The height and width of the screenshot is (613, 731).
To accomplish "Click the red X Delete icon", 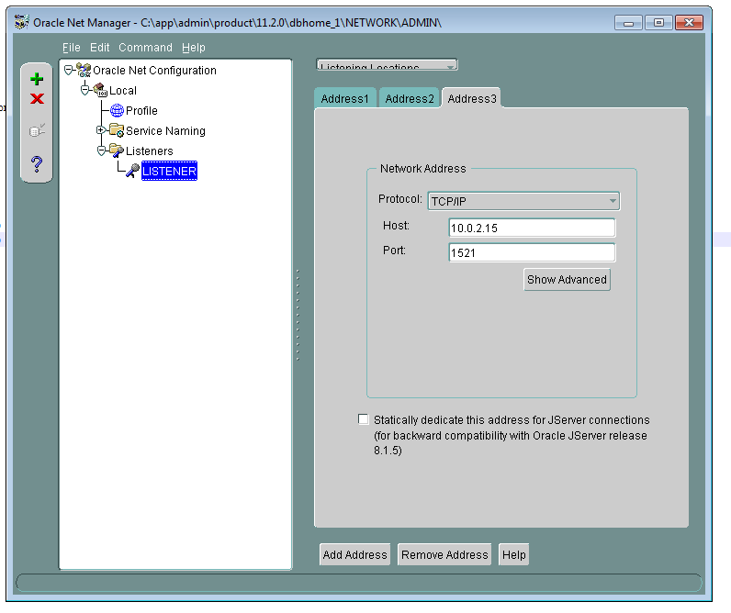I will 37,99.
